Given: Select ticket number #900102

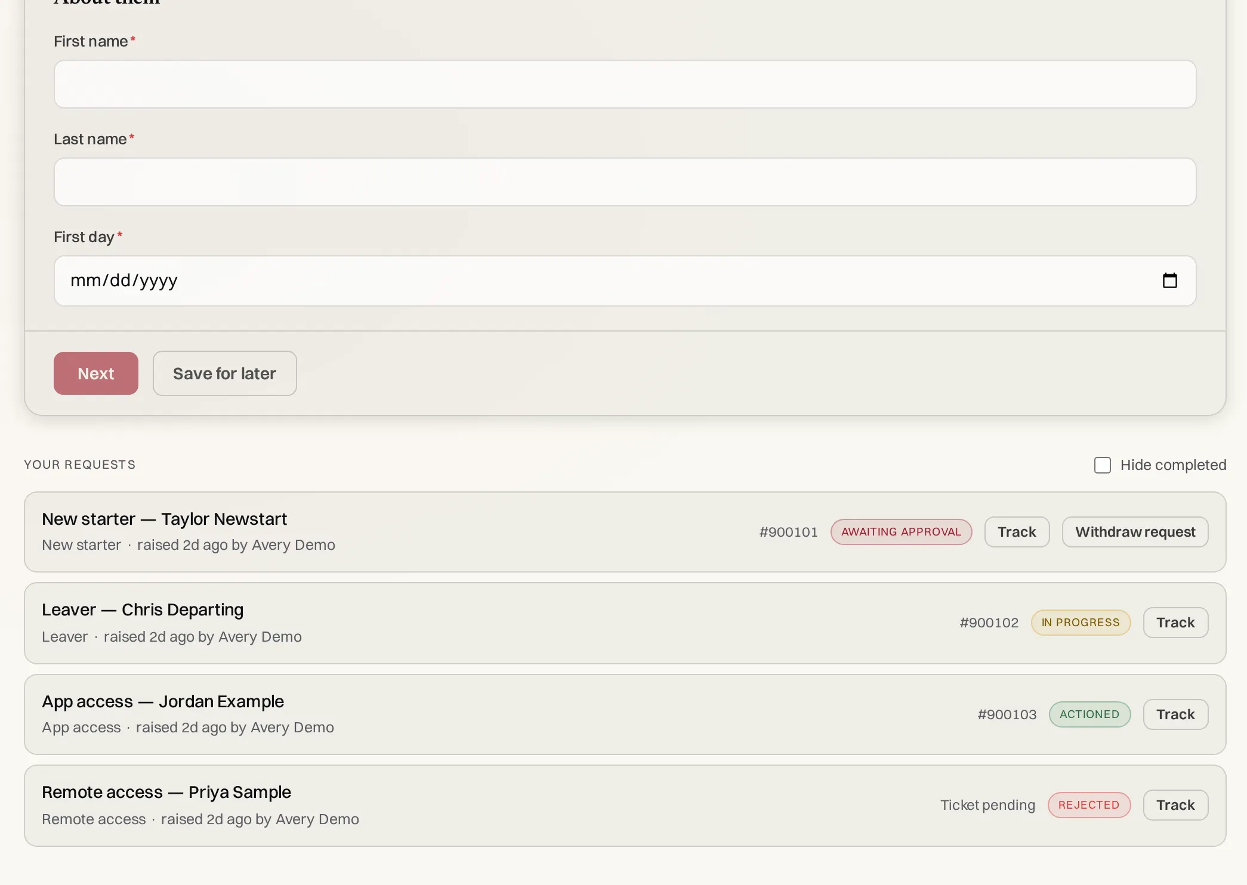Looking at the screenshot, I should click(x=989, y=623).
